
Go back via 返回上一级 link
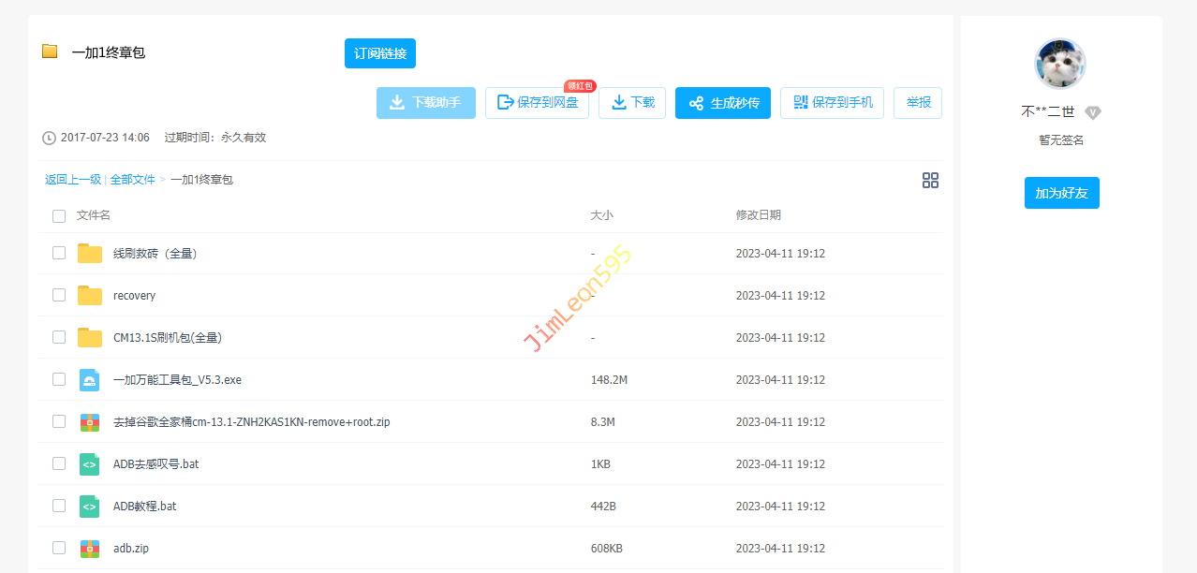pyautogui.click(x=73, y=180)
